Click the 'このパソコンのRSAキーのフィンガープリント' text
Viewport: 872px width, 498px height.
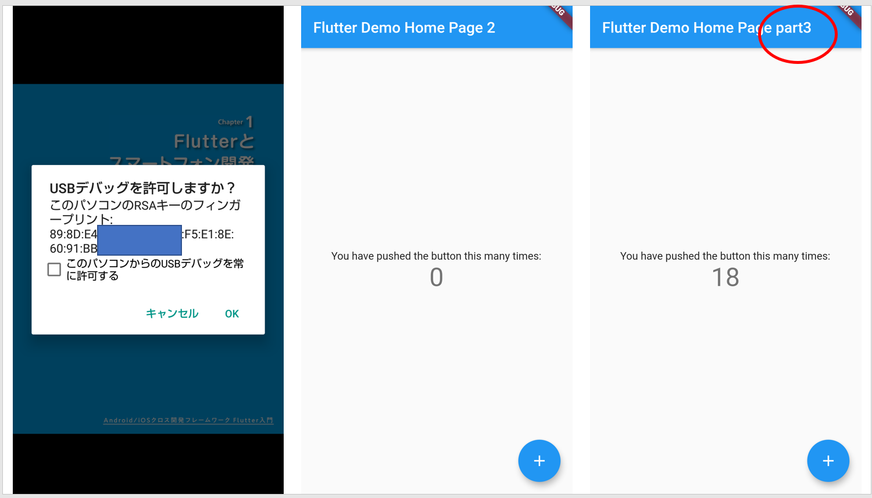click(145, 212)
